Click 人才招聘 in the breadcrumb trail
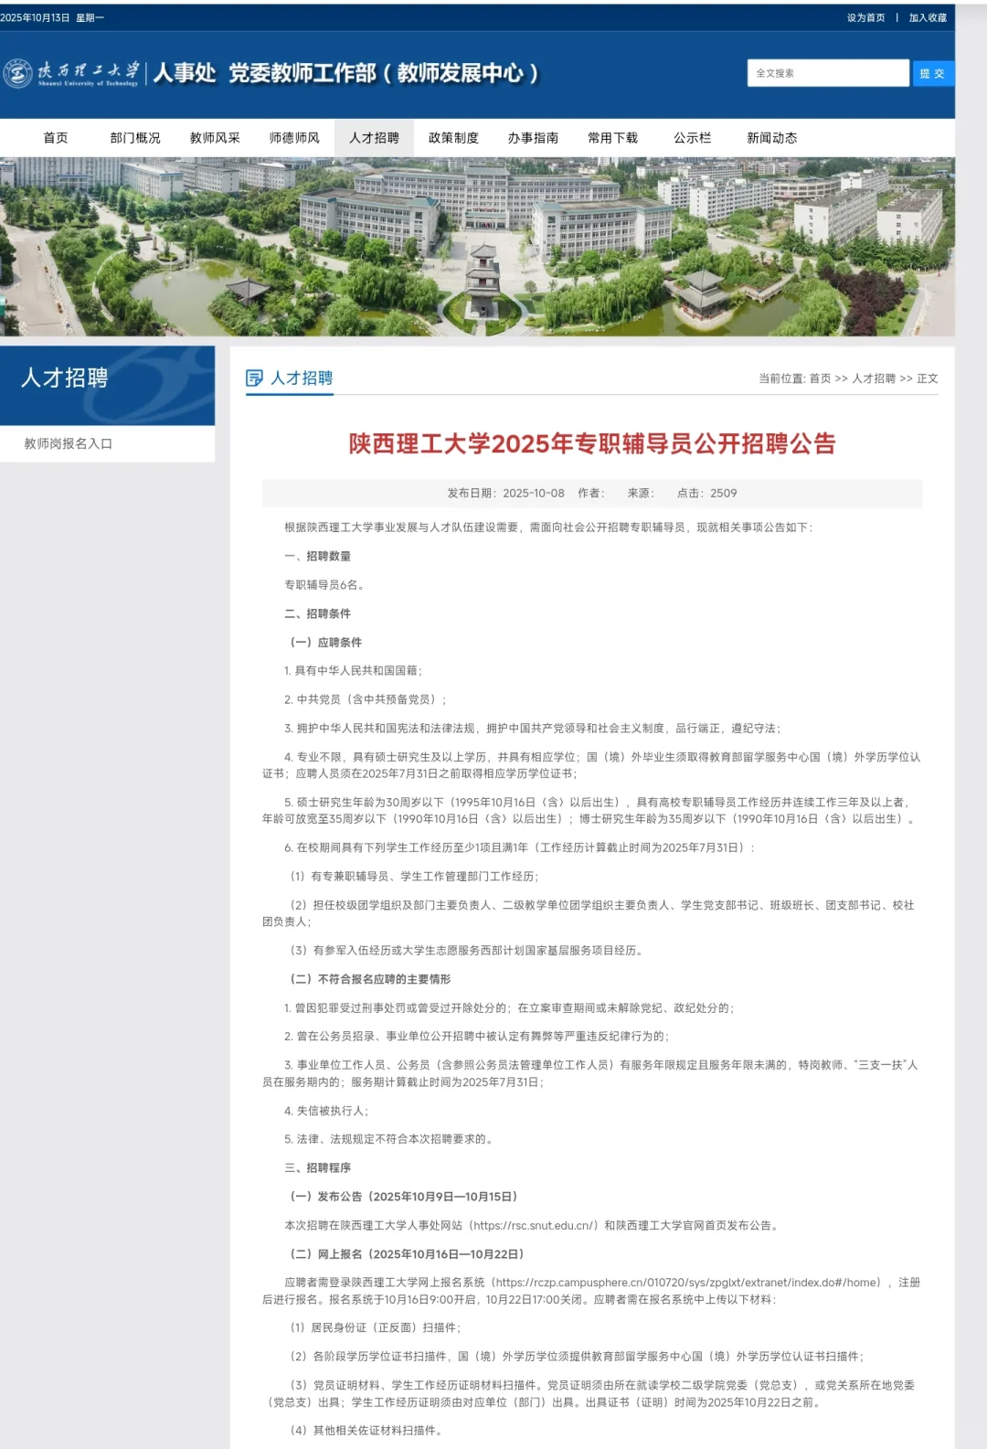The image size is (987, 1449). (x=874, y=378)
